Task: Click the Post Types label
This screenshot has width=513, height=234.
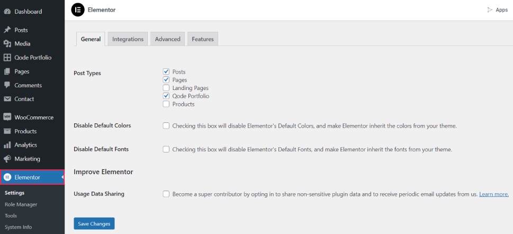Action: (x=87, y=73)
